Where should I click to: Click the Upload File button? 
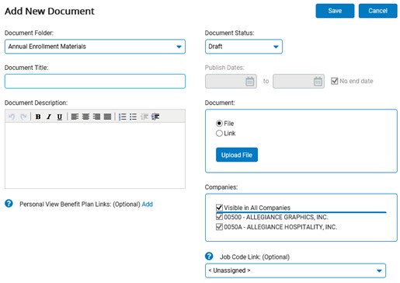pos(237,155)
